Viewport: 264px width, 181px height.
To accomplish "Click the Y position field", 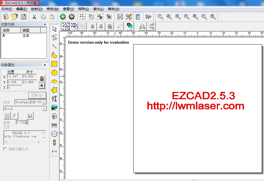I will pyautogui.click(x=14, y=82).
